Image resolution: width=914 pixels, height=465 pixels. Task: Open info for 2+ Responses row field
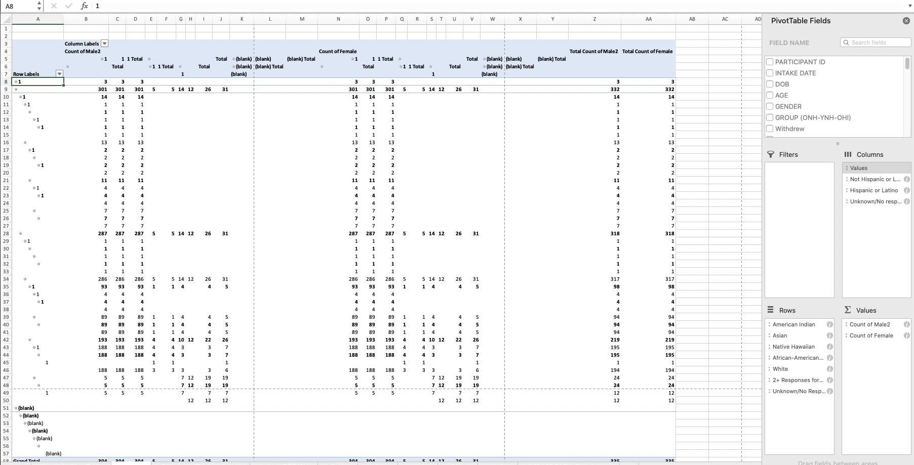[829, 380]
